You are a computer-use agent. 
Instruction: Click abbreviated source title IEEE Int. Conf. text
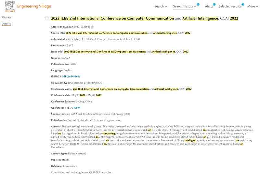110,39
